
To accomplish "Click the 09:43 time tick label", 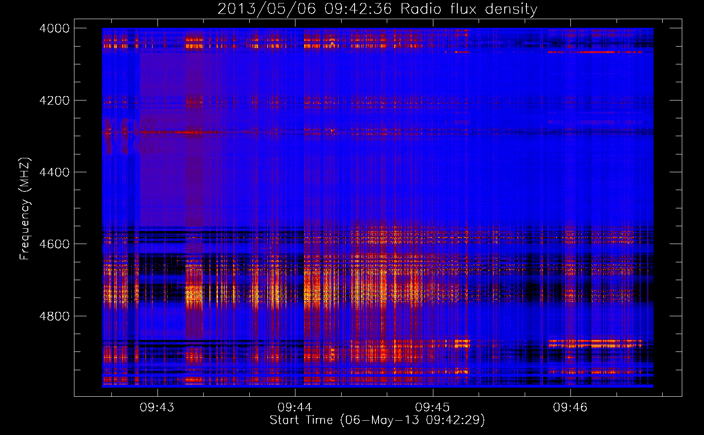I will [157, 407].
